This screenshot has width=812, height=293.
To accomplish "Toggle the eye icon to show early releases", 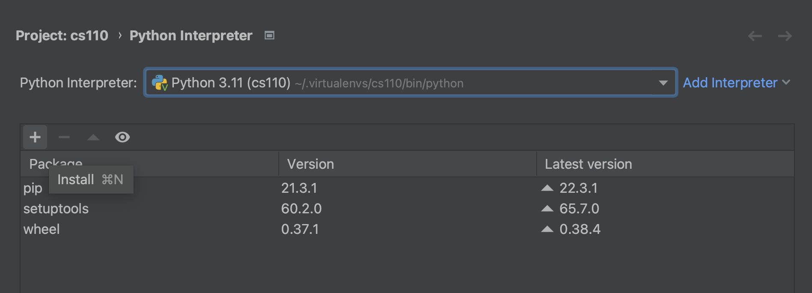I will pos(122,137).
